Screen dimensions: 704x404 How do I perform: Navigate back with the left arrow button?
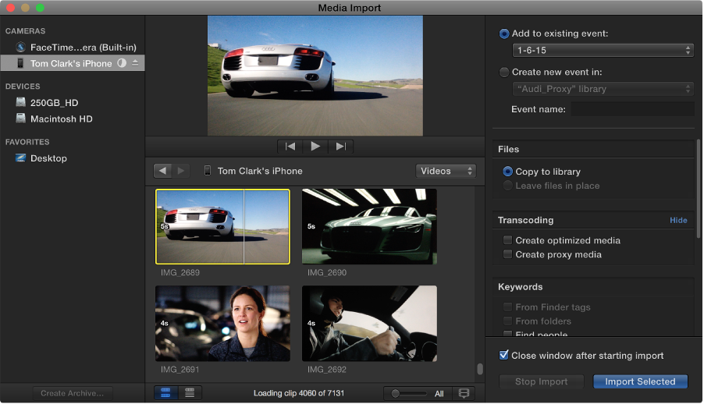[162, 171]
